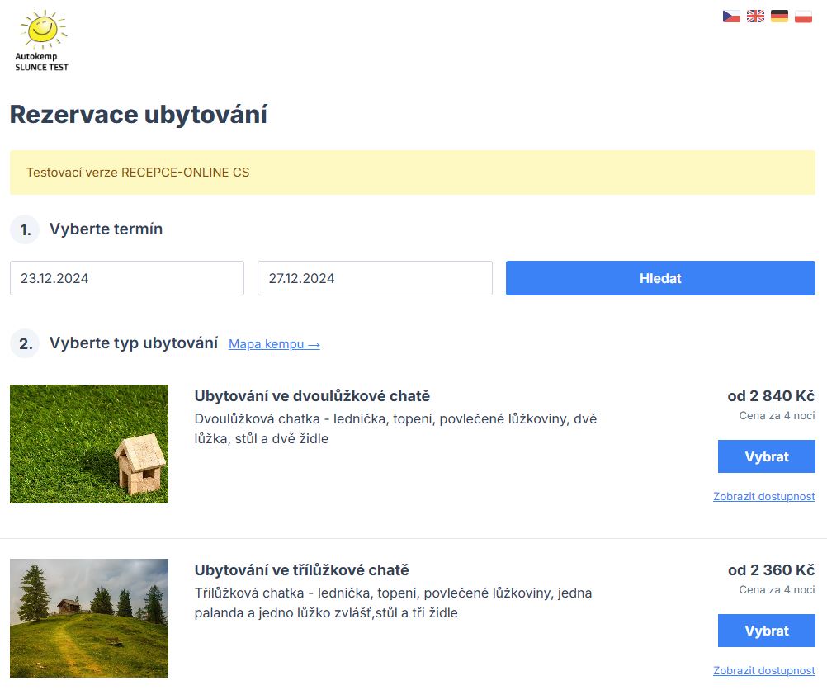Click Cena za 4 noci under 2 840 Kč
The image size is (827, 690).
[x=777, y=416]
